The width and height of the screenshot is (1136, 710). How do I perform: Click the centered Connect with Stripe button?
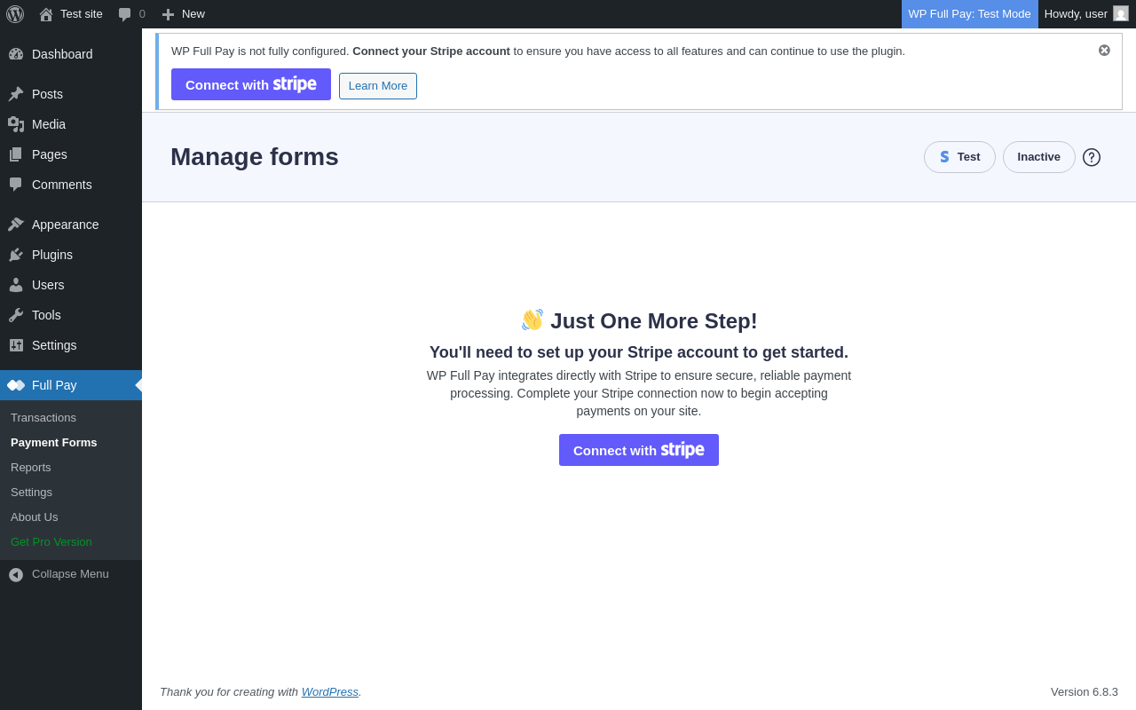click(x=639, y=450)
